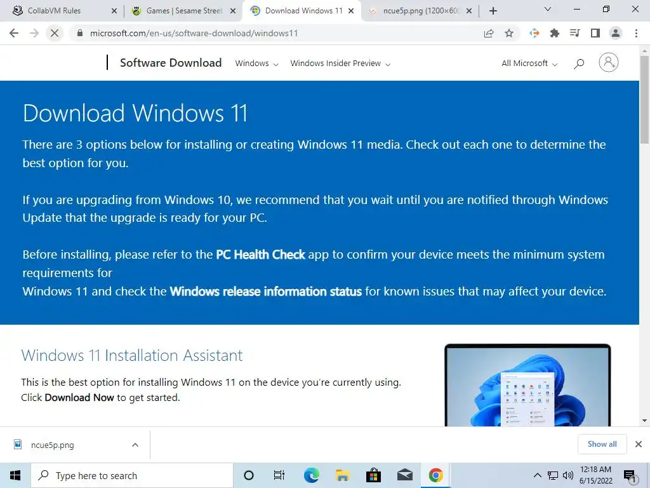The height and width of the screenshot is (488, 650).
Task: Open the Windows Start menu
Action: point(15,475)
